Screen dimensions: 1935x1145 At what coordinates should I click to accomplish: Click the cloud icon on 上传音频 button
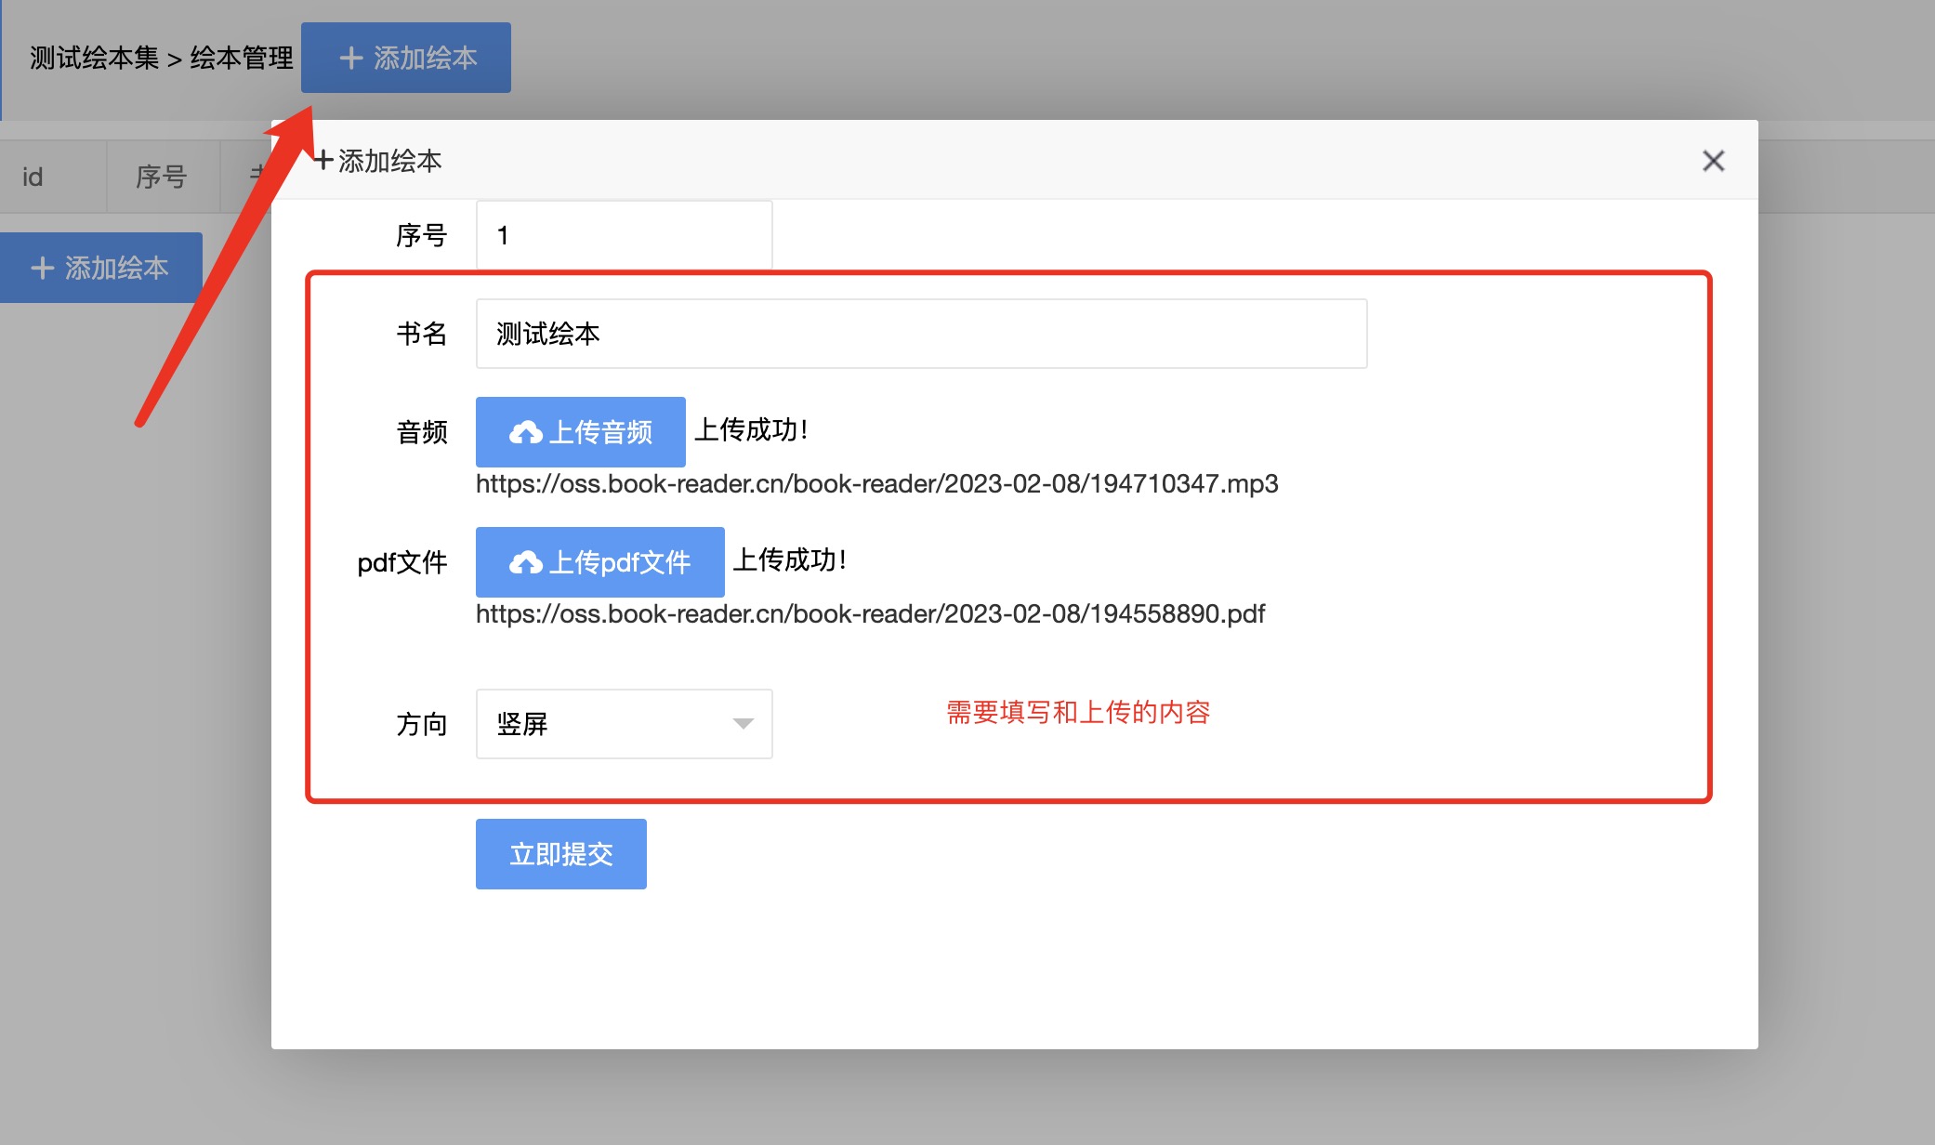pos(525,432)
